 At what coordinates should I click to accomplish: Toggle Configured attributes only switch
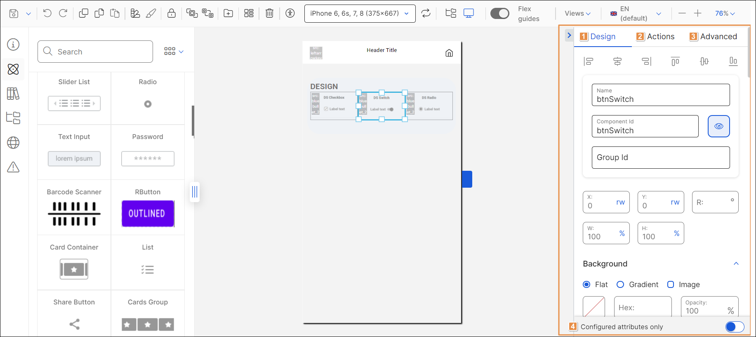coord(735,327)
